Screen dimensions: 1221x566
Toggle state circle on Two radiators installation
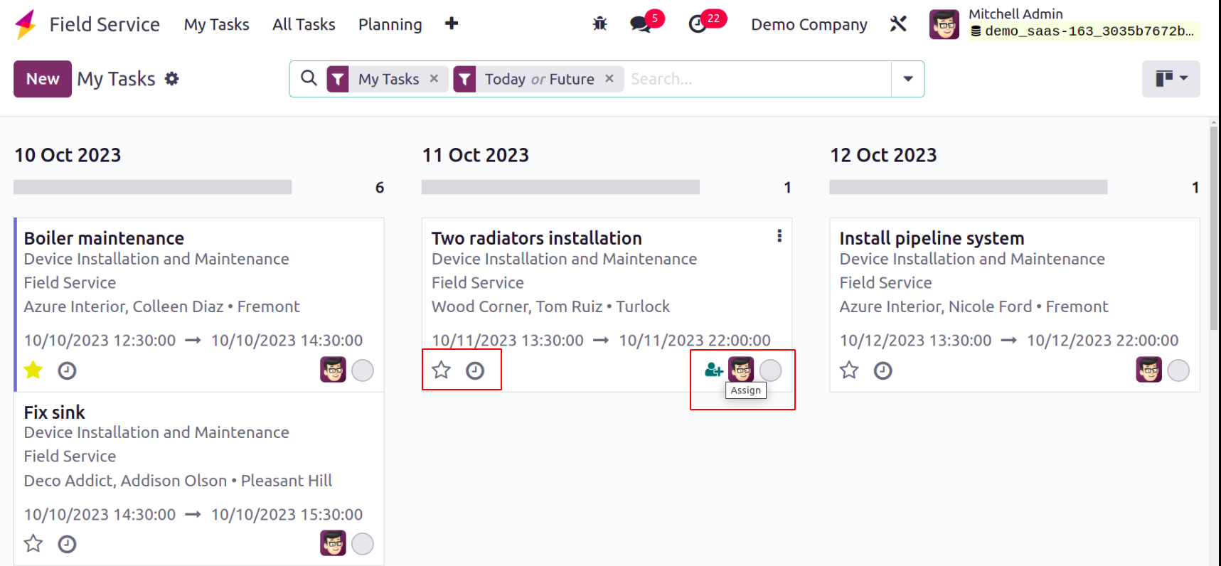tap(770, 370)
